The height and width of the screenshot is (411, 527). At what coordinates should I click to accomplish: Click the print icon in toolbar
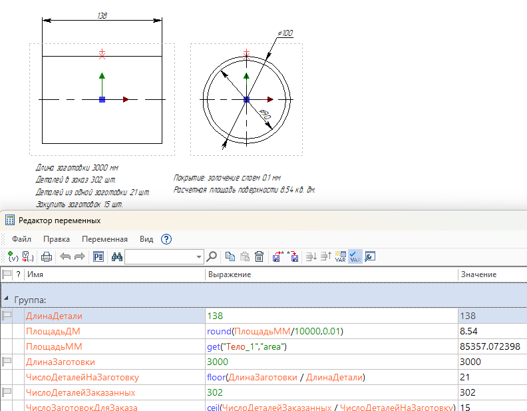tap(47, 256)
